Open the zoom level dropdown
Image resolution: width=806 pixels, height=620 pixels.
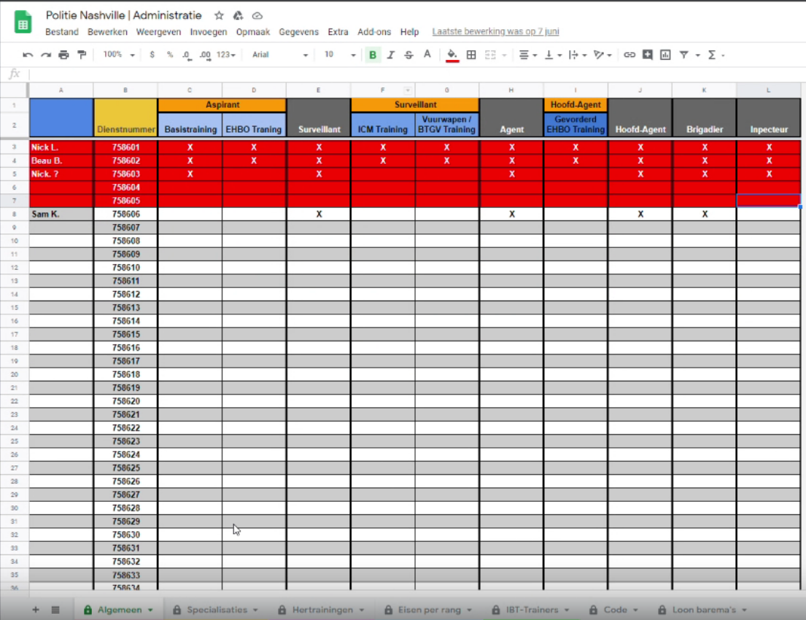point(119,55)
